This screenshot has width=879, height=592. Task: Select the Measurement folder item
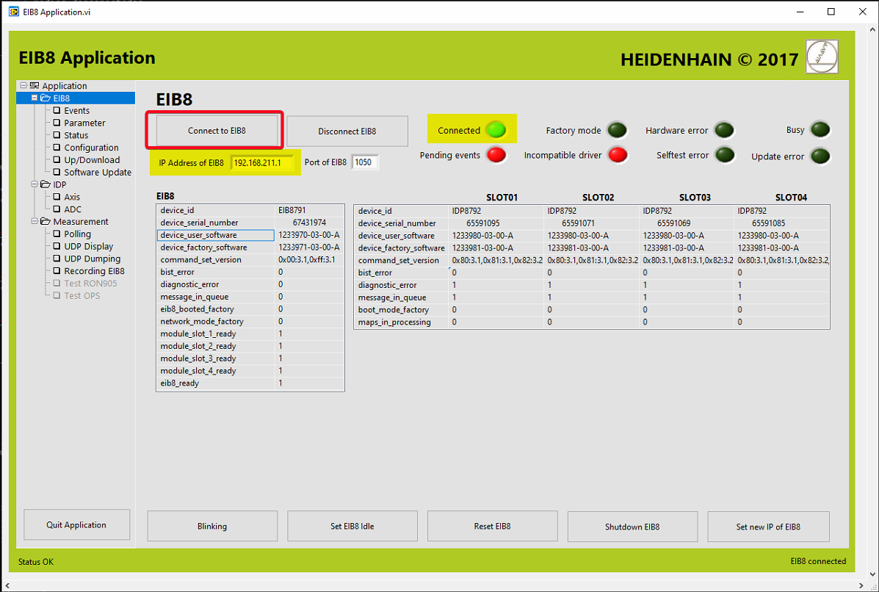coord(81,221)
